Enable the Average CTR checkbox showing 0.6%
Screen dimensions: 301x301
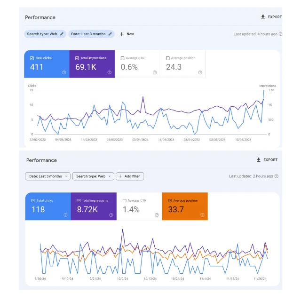(x=123, y=58)
